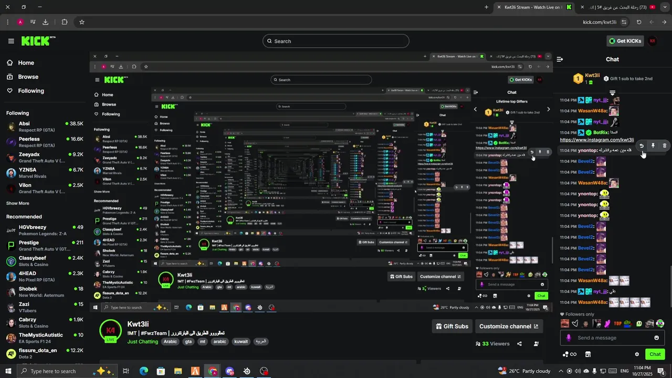
Task: Share the stream with share icon
Action: coord(519,344)
